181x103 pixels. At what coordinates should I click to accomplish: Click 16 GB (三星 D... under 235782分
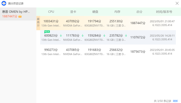point(116,40)
